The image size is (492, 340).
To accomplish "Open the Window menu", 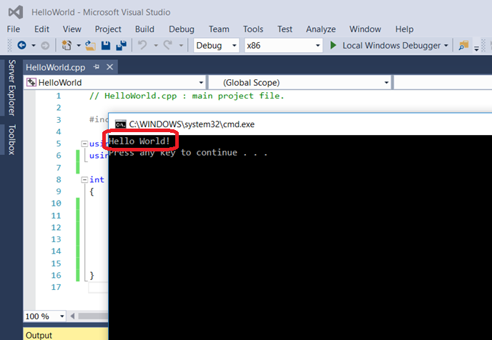I will click(x=365, y=29).
